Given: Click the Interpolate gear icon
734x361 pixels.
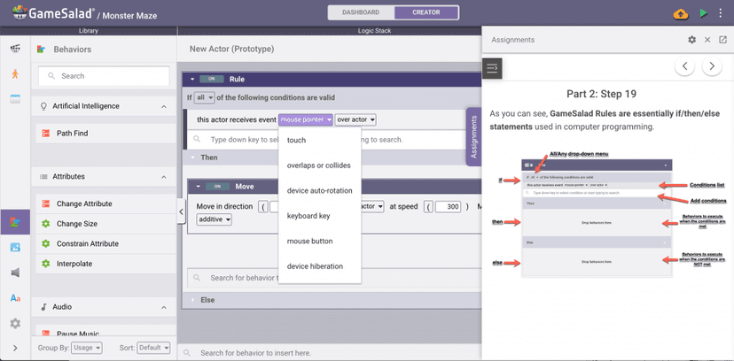Looking at the screenshot, I should (45, 264).
